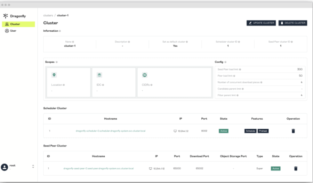Viewport: 313px width, 183px height.
Task: Open the User sidebar menu item
Action: [x=13, y=31]
